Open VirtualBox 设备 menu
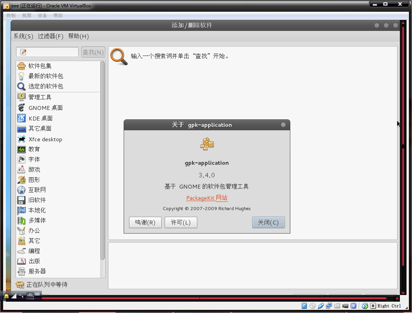Screen dimensions: 412x313 (42, 16)
